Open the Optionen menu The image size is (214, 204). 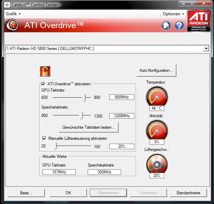(x=173, y=14)
